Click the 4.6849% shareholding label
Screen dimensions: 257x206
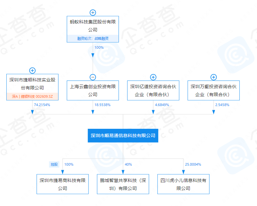tap(162, 105)
